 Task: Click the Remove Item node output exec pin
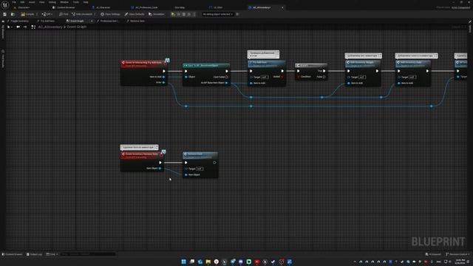[214, 163]
